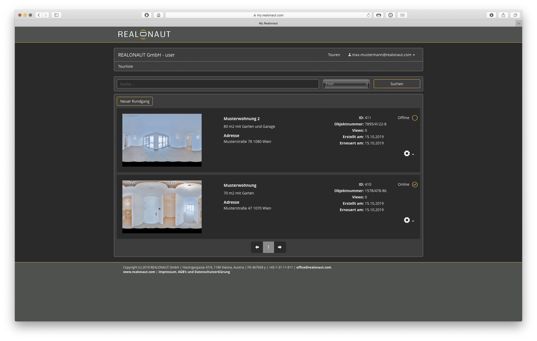Toggle Online status check of Musterwohnung

415,185
